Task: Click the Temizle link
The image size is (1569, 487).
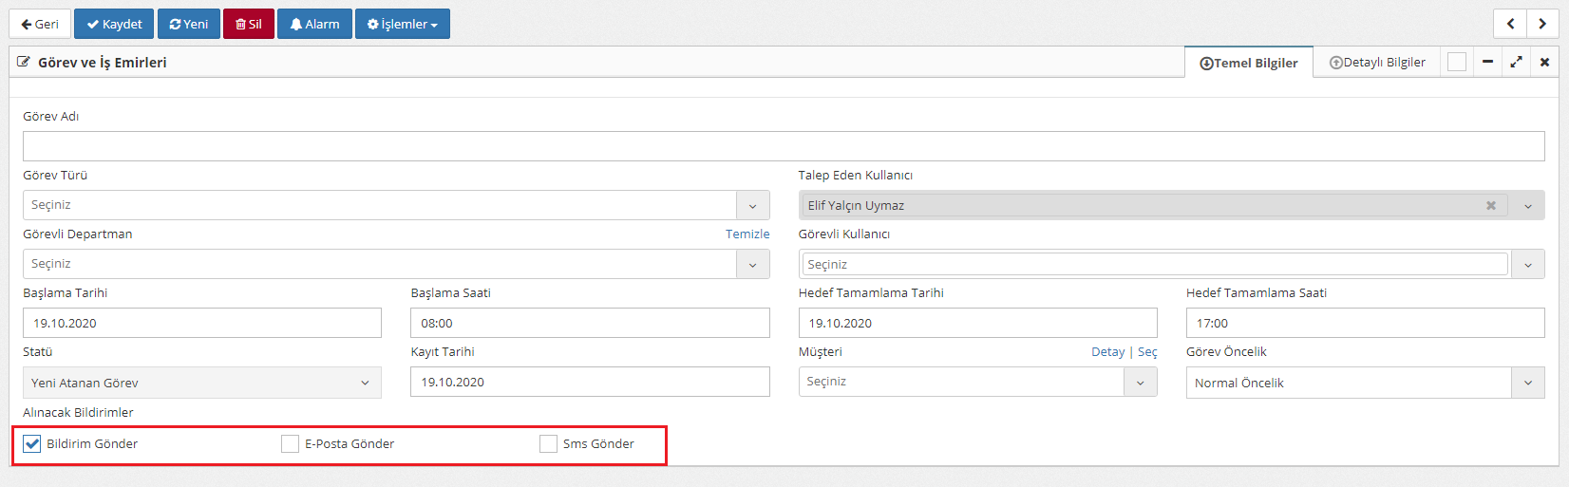Action: click(x=747, y=234)
